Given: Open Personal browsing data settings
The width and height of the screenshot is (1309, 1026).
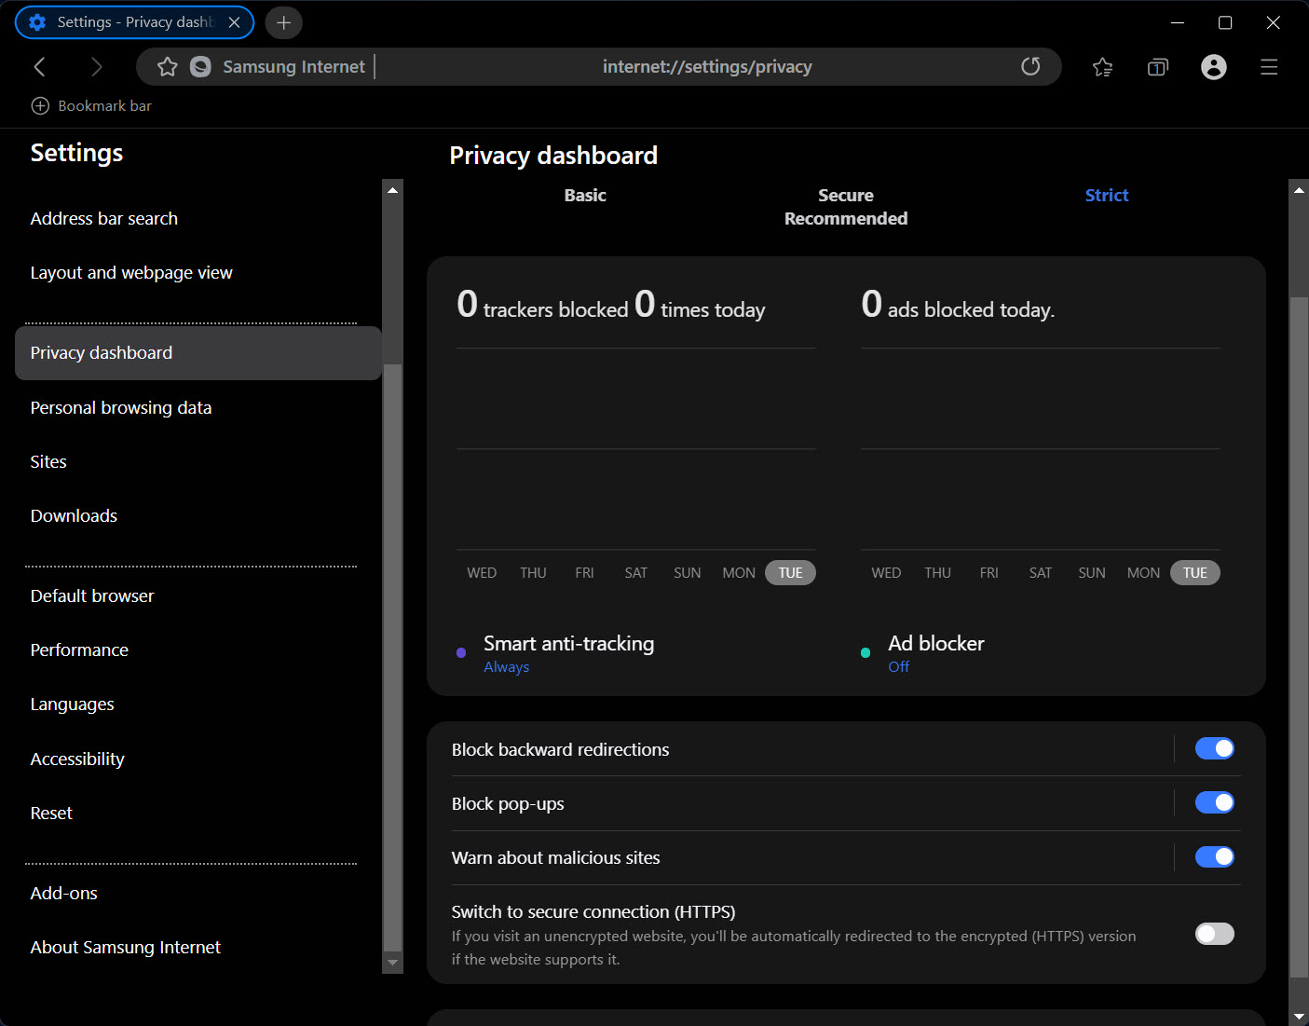Looking at the screenshot, I should [x=121, y=408].
